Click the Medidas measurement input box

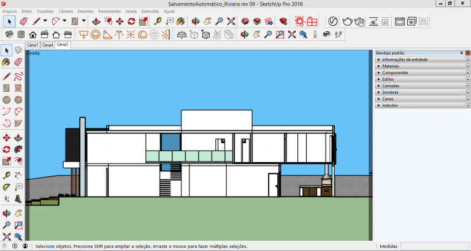[x=434, y=246]
